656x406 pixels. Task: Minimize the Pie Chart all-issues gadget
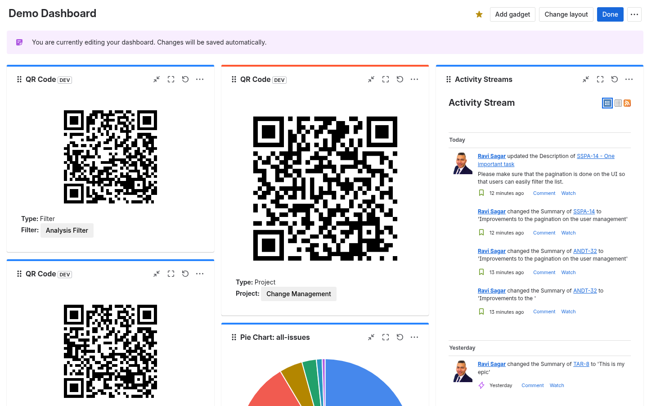click(x=371, y=337)
